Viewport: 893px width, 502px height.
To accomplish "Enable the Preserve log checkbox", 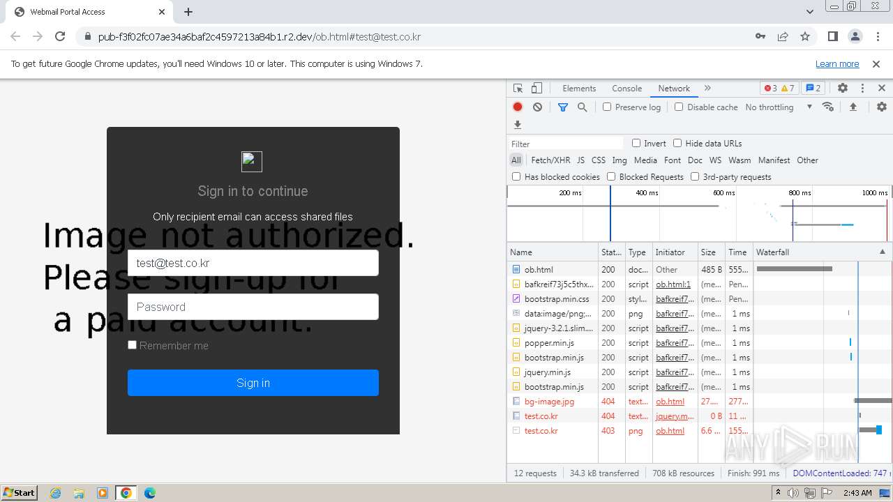I will pos(607,107).
